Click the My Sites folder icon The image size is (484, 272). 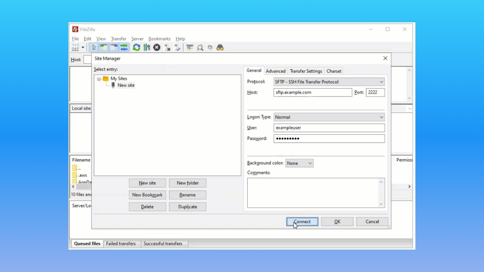coord(105,79)
